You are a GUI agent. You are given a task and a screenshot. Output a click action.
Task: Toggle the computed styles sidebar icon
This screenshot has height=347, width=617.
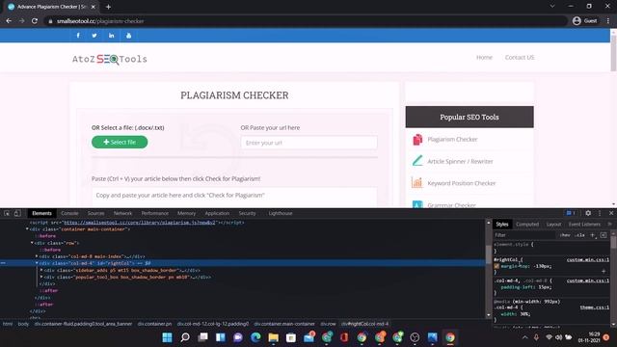tap(604, 235)
